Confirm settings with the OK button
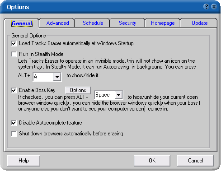Screen dimensions: 221x171 click(152, 161)
